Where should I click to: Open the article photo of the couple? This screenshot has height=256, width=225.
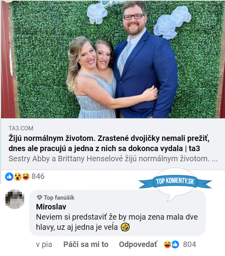[112, 59]
